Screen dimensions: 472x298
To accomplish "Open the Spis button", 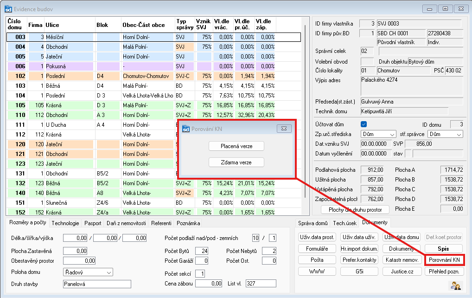I will pos(443,249).
